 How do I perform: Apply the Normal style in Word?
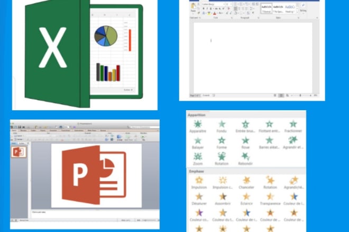pos(267,8)
